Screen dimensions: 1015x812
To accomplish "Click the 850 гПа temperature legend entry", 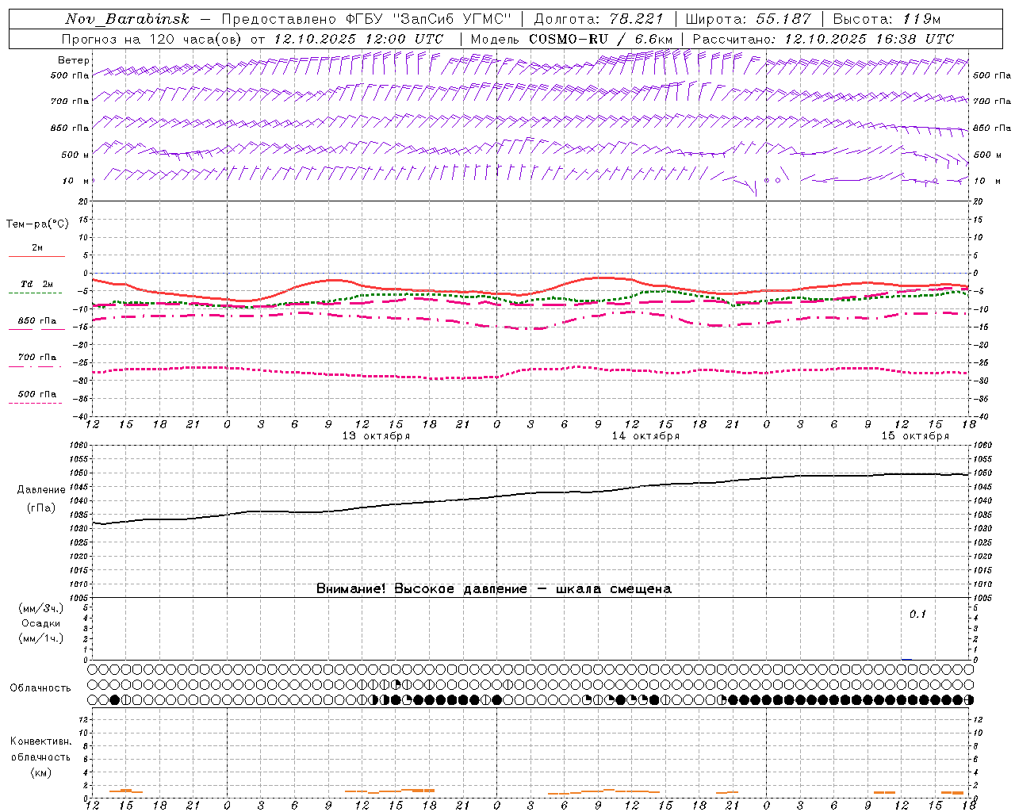I will point(36,321).
